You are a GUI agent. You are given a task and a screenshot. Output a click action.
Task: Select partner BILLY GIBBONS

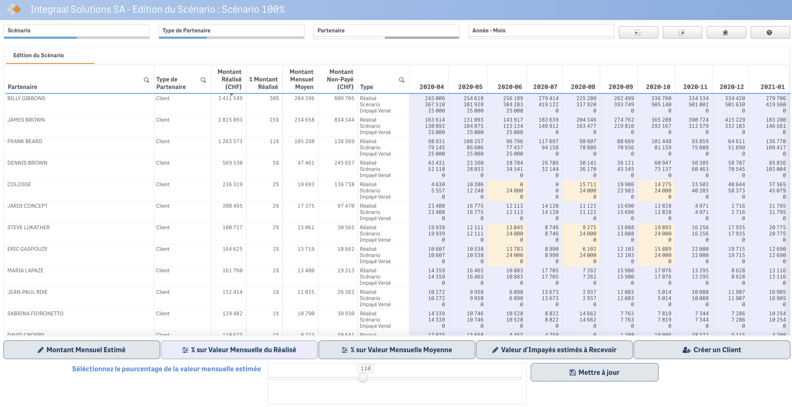point(26,98)
